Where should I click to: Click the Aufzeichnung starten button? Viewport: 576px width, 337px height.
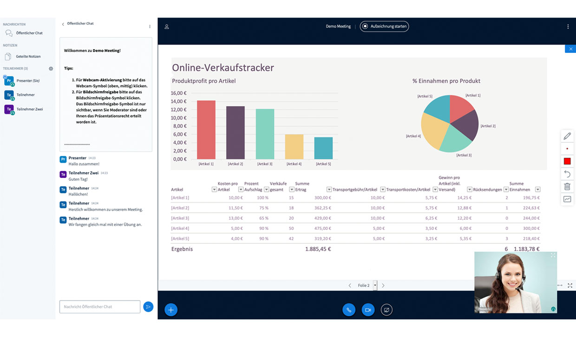(384, 26)
